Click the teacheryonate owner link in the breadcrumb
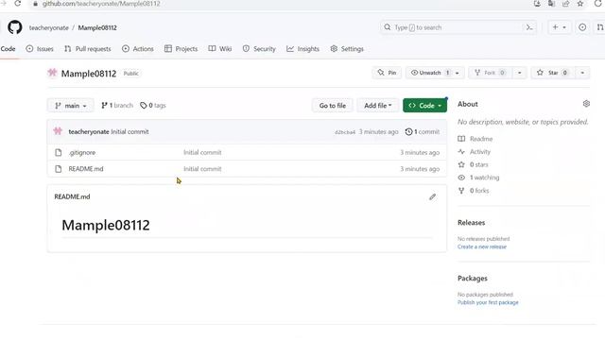Viewport: 605px width, 340px height. coord(48,27)
